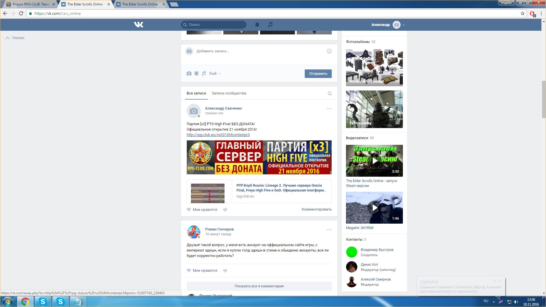Reload the page button
Viewport: 546px width, 307px height.
click(21, 13)
